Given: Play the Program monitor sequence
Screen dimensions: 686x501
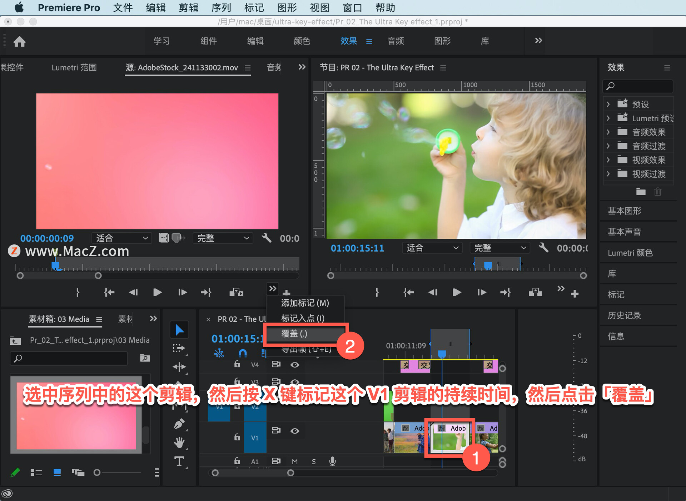Looking at the screenshot, I should tap(457, 293).
